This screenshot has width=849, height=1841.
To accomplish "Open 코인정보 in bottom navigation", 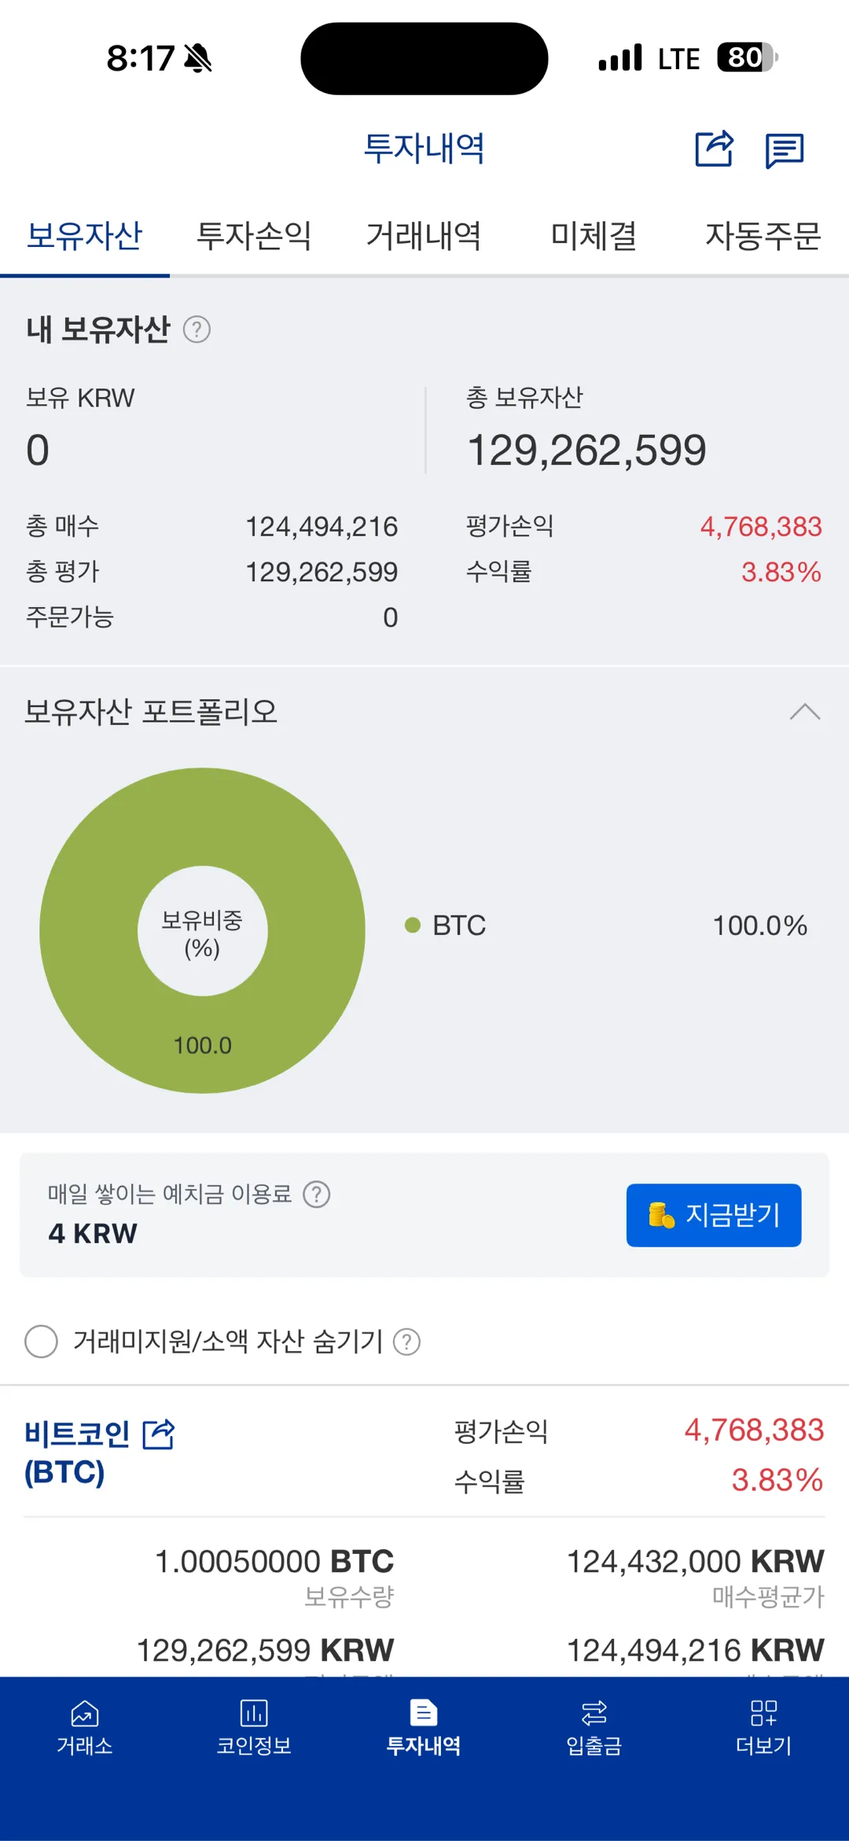I will tap(254, 1728).
